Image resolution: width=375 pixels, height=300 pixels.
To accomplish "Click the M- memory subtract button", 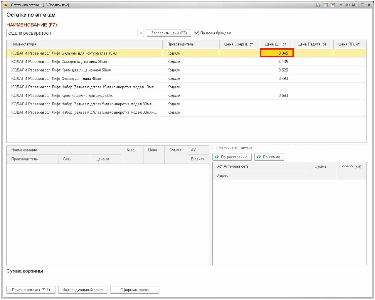I will click(354, 5).
